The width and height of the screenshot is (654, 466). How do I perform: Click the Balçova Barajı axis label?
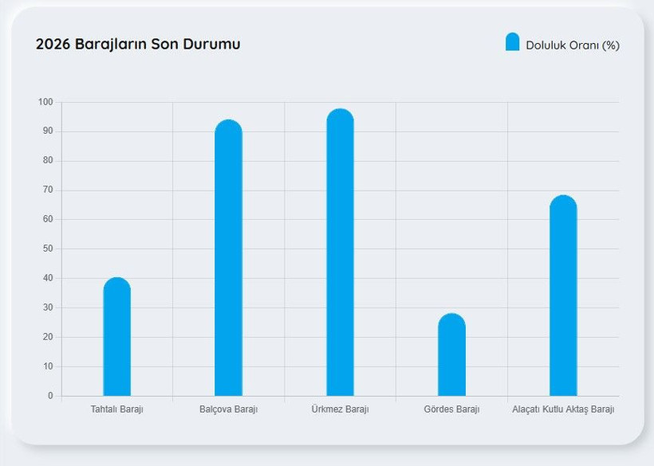[228, 409]
